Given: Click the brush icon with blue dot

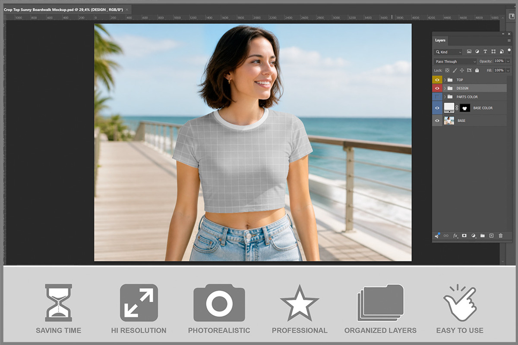Looking at the screenshot, I should pyautogui.click(x=437, y=235).
